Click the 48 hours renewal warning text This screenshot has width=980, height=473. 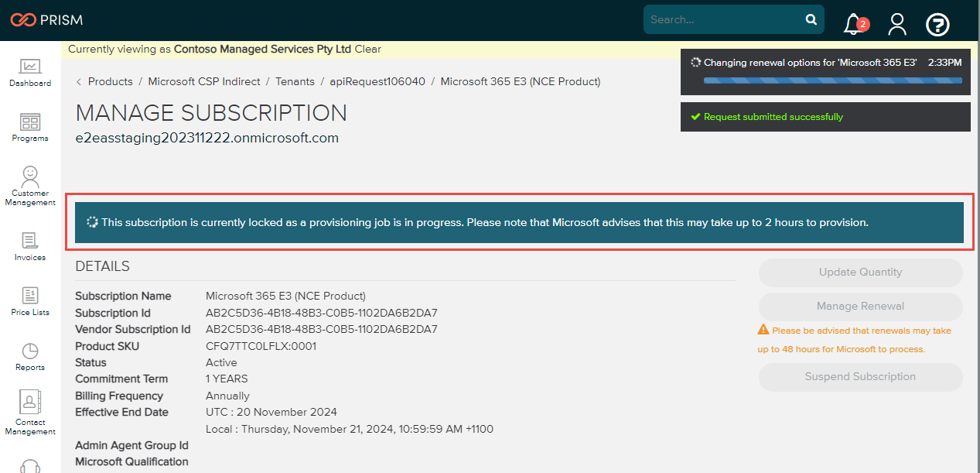(855, 340)
